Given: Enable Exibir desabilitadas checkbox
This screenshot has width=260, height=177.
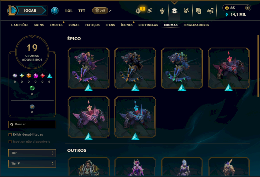Looking at the screenshot, I should tap(10, 135).
